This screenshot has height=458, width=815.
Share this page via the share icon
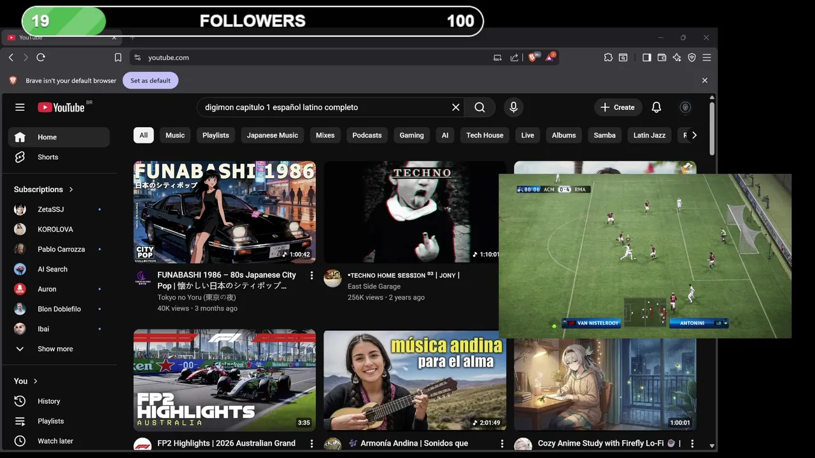click(514, 57)
